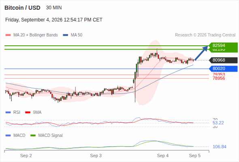This screenshot has width=239, height=162.
Task: Select the 80968 current price tag
Action: point(223,60)
